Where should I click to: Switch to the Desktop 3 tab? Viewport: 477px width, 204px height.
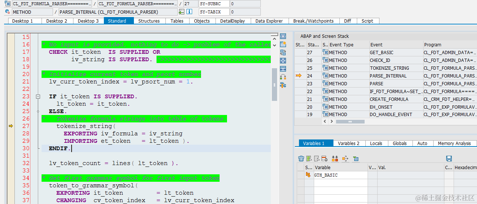(x=88, y=21)
